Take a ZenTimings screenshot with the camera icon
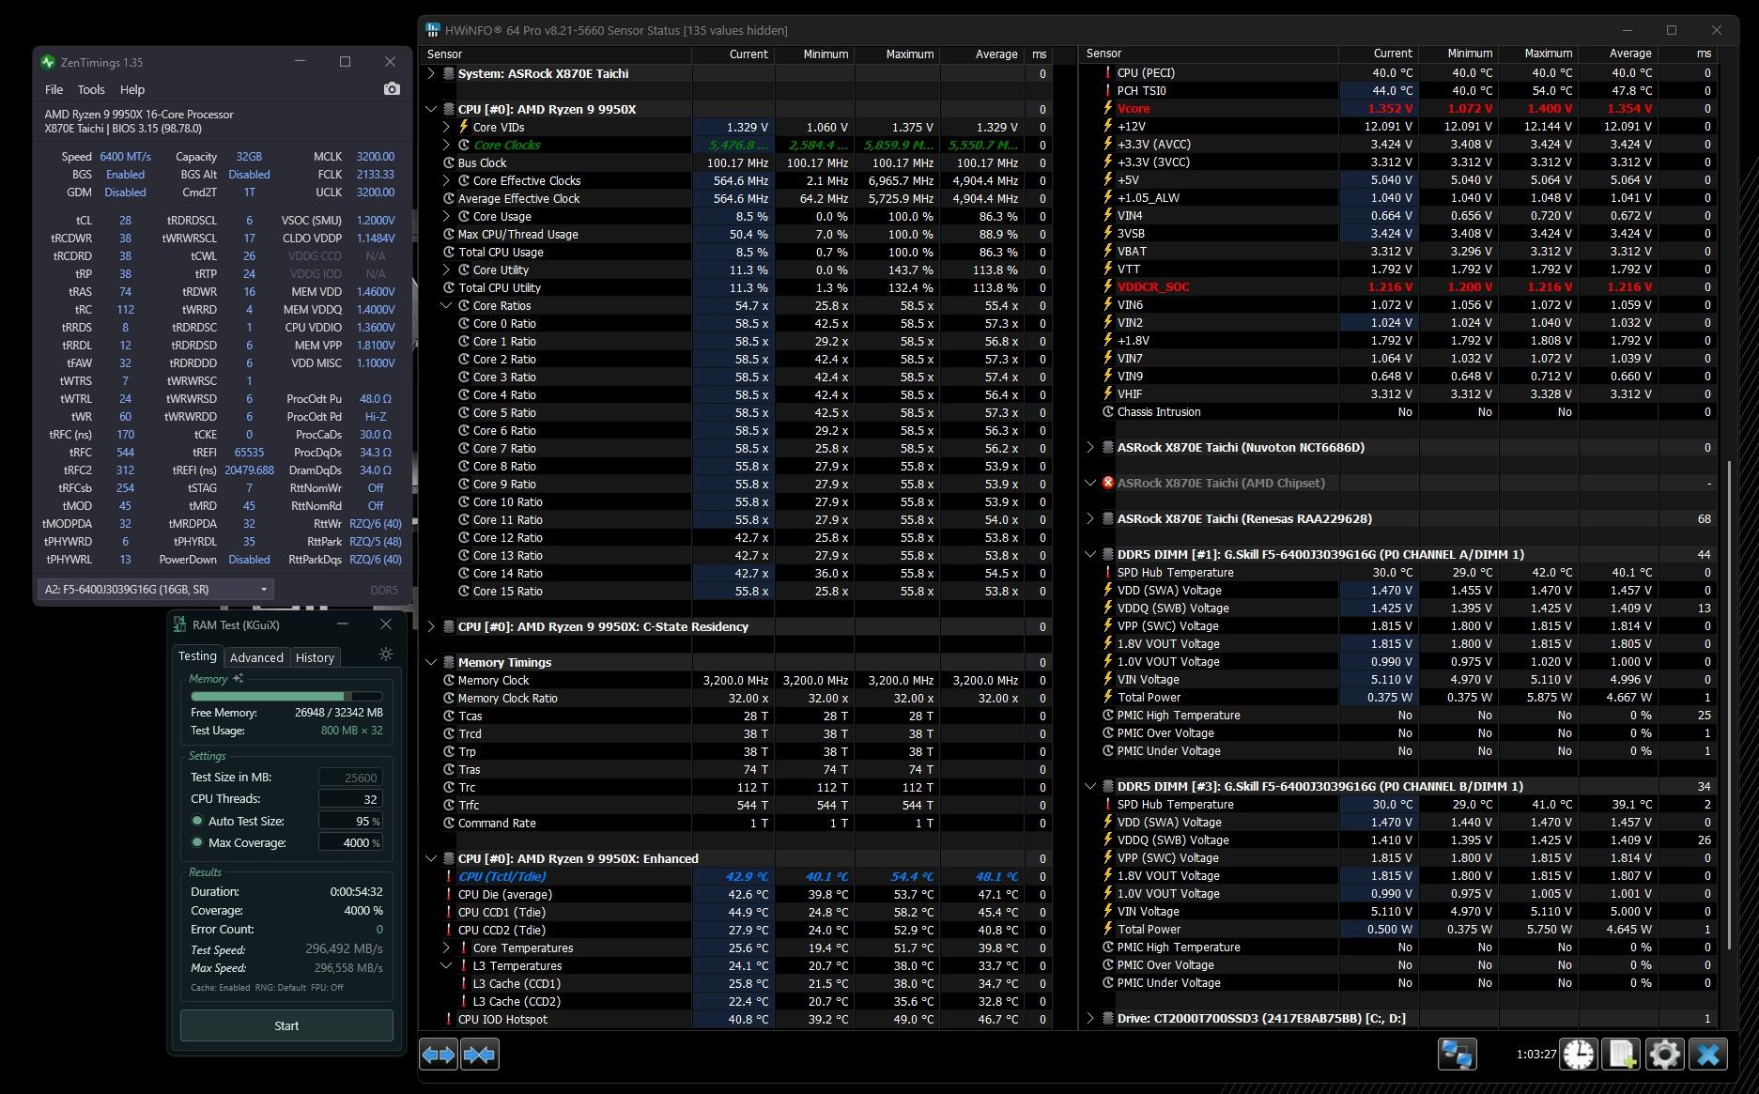Viewport: 1759px width, 1094px height. (392, 89)
